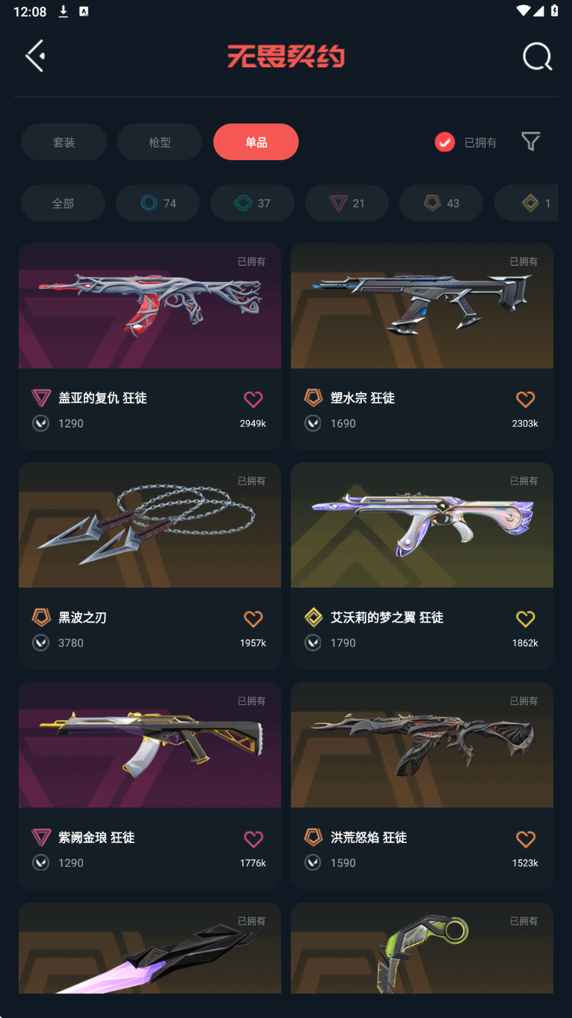Open the purple knife skin thumbnail
572x1018 pixels.
(150, 948)
